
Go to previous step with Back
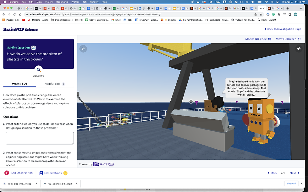click(272, 173)
